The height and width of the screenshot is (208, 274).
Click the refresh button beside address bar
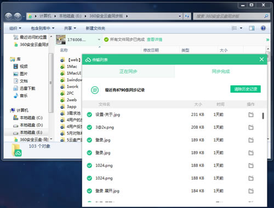187,16
